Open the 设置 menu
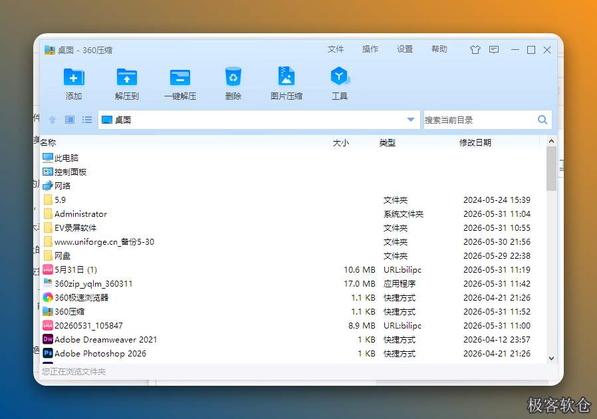597x419 pixels. [405, 49]
